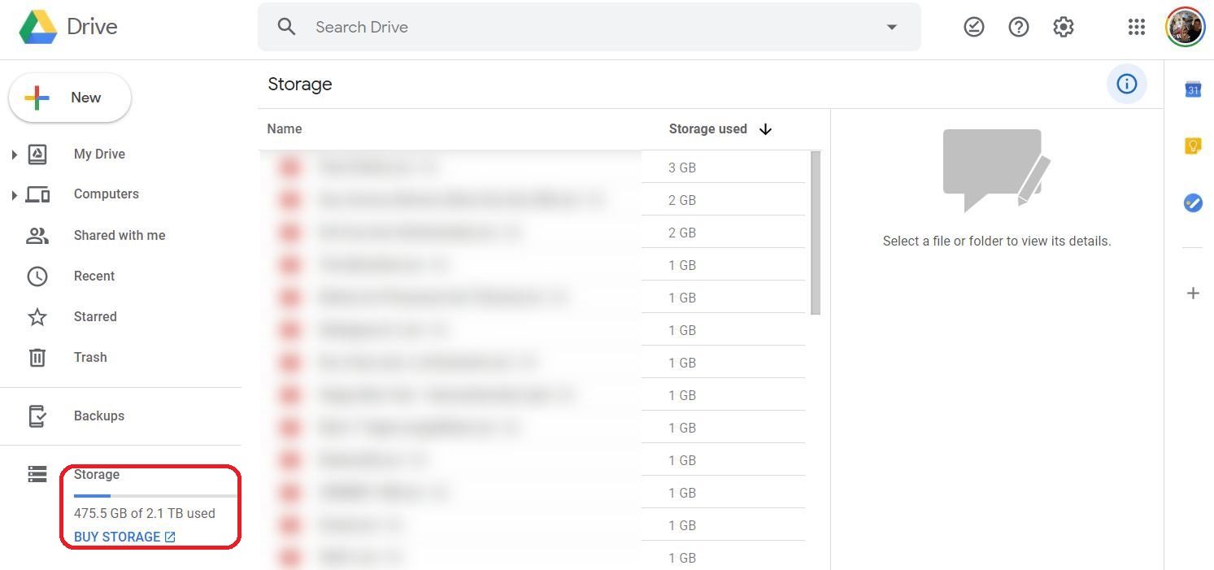1214x570 pixels.
Task: Click the New button
Action: coord(70,98)
